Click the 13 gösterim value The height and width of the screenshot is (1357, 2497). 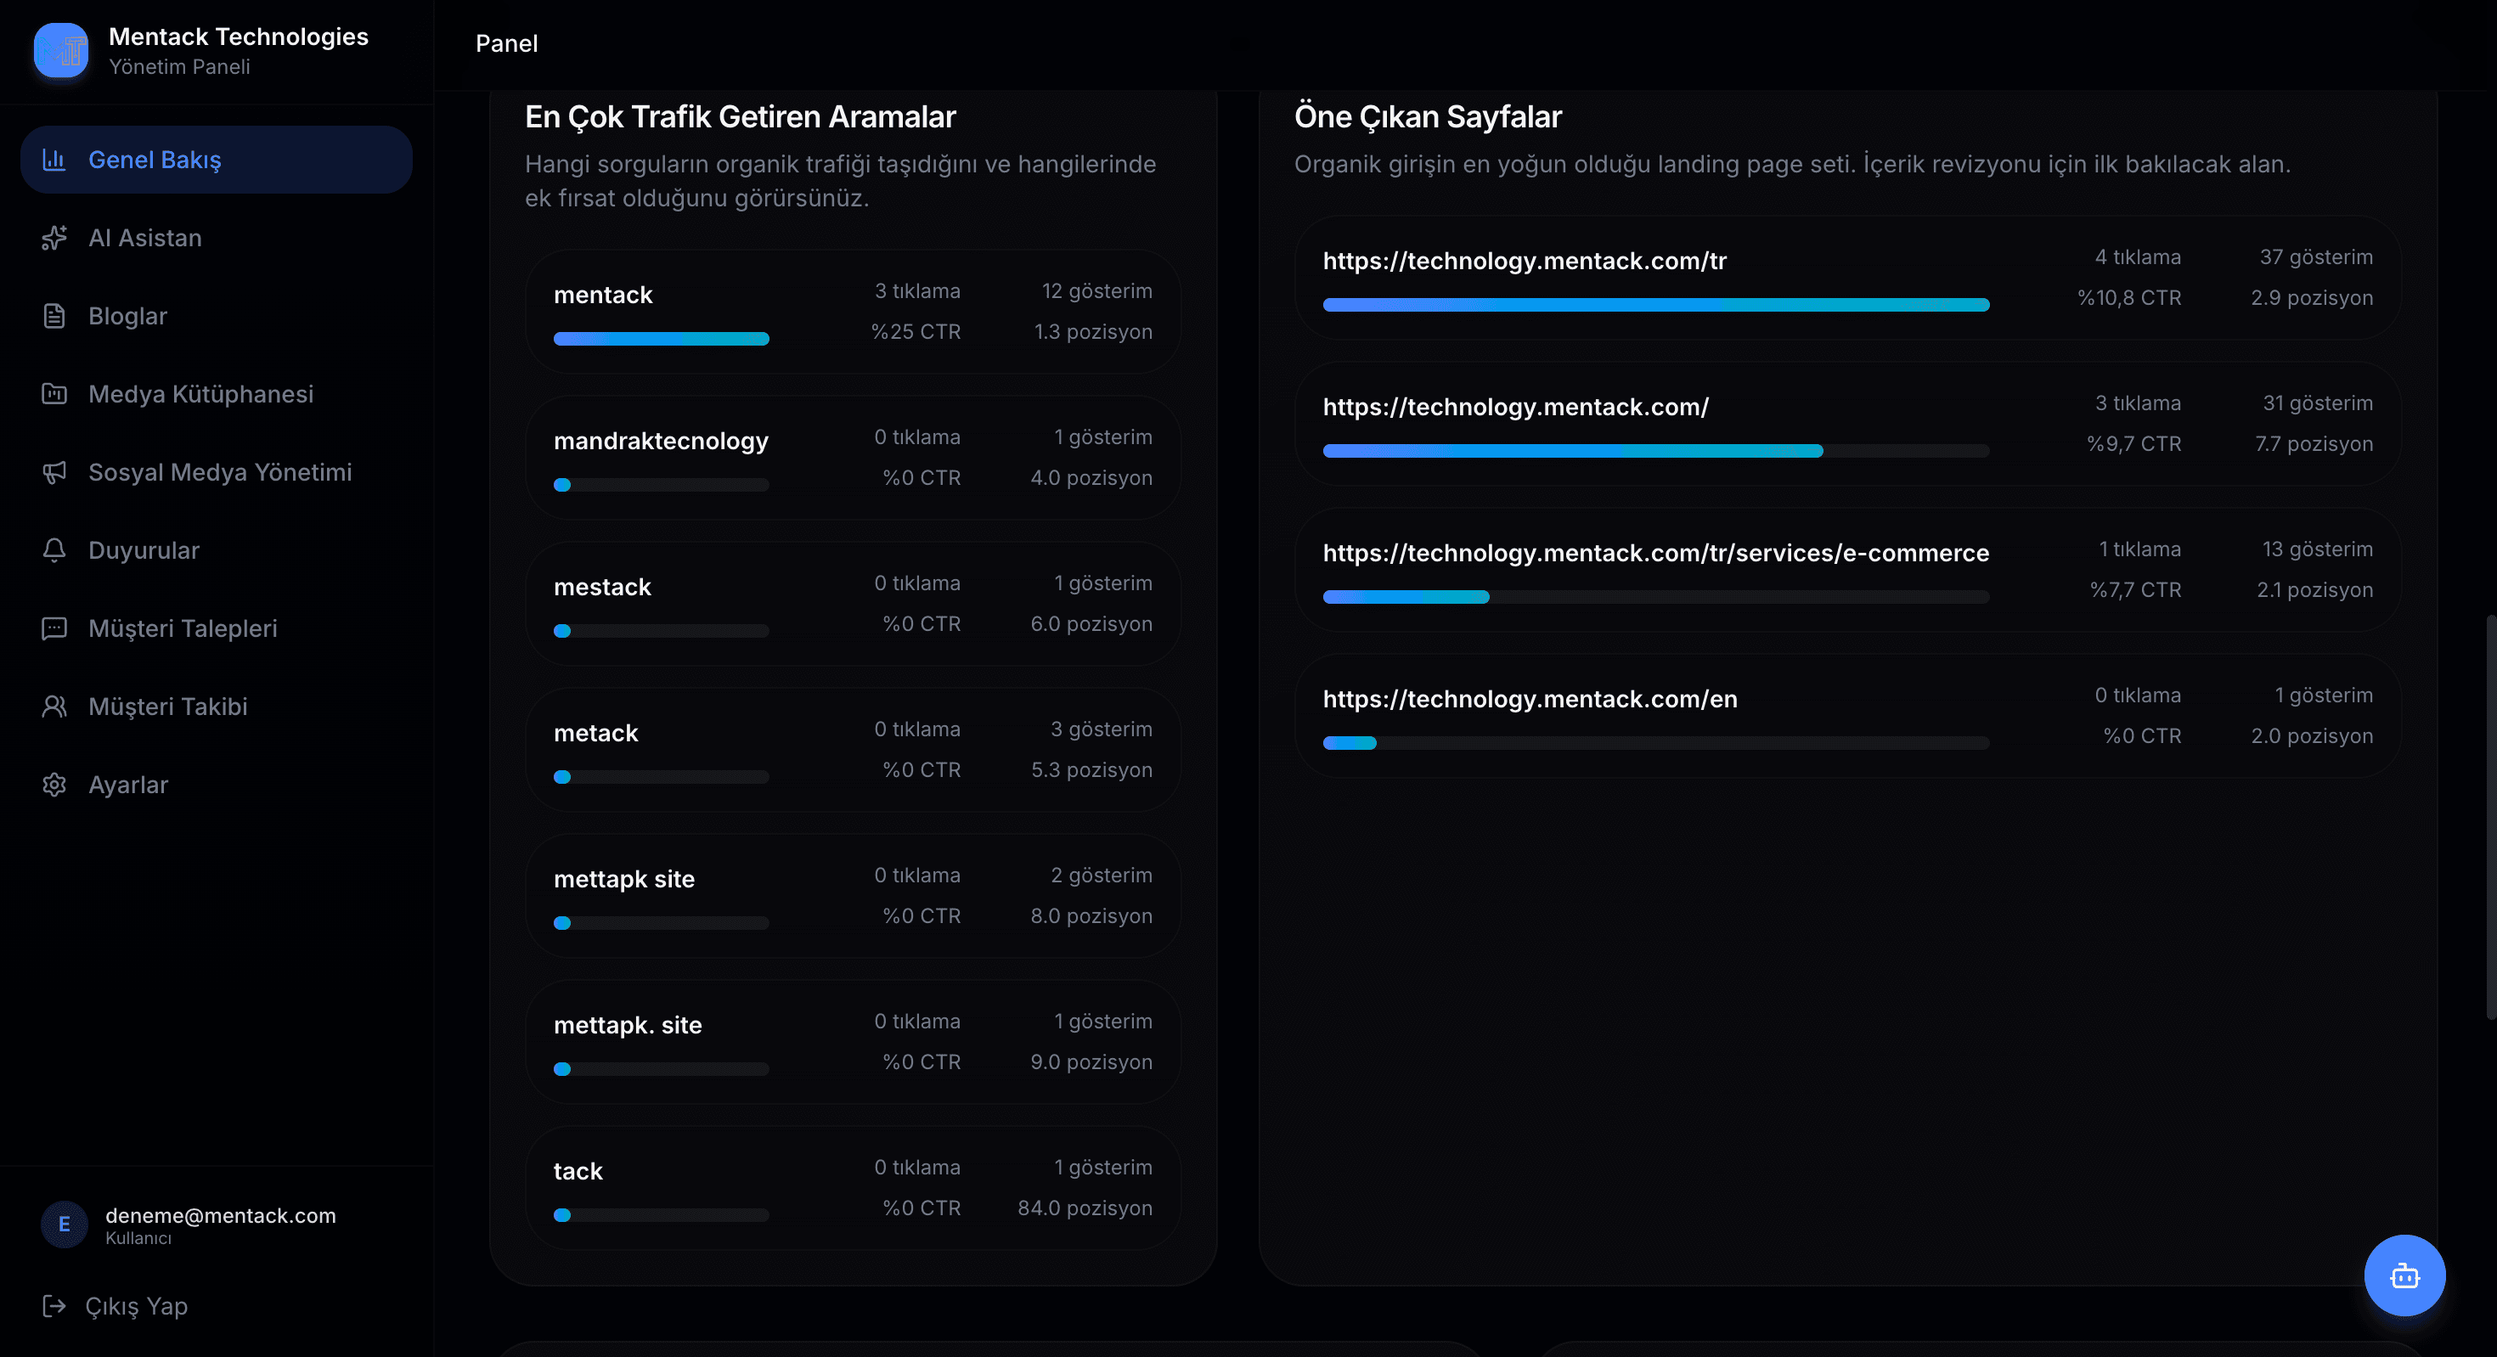click(2317, 549)
